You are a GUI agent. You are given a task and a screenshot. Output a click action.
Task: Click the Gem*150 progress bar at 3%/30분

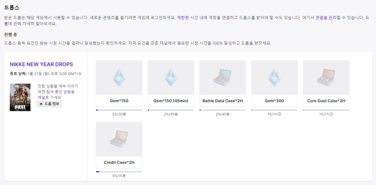pos(119,110)
